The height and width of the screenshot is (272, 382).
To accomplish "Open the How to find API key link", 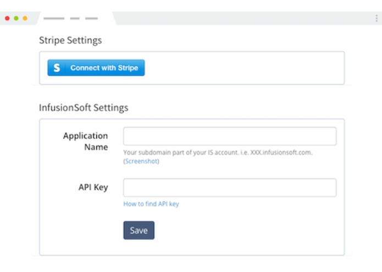I will tap(151, 204).
